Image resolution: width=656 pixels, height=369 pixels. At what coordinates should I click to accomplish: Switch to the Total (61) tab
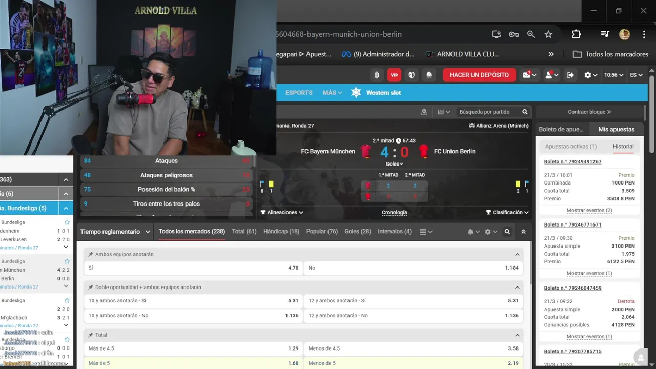tap(244, 232)
